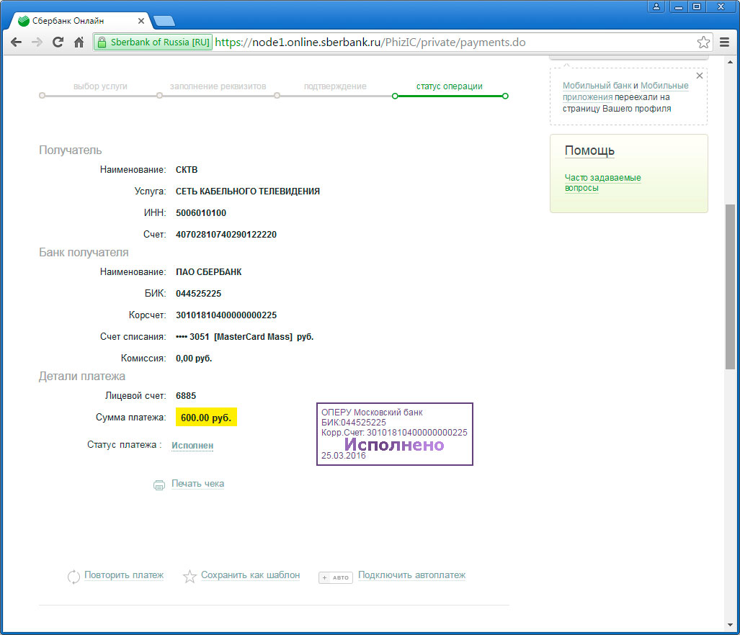
Task: Open the Мобильный банк link
Action: point(597,86)
